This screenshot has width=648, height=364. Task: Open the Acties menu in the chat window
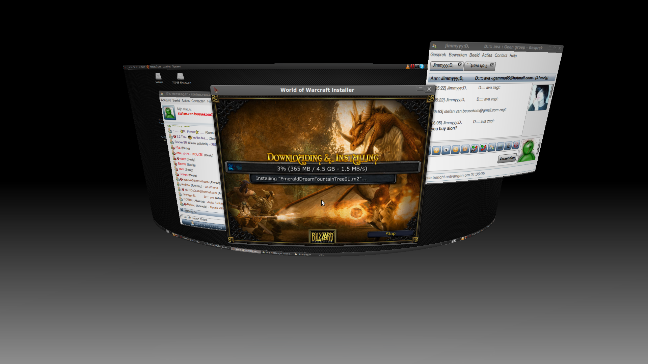pos(487,55)
